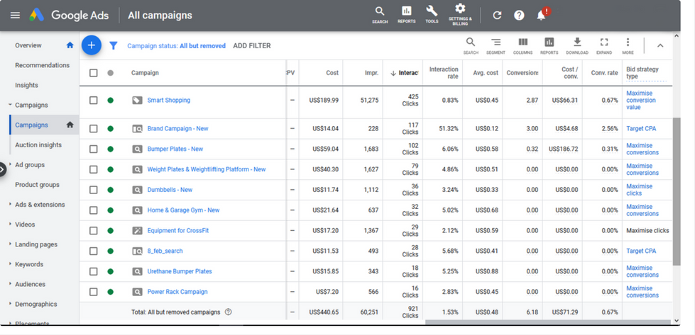The image size is (695, 335).
Task: Click the Google Ads logo
Action: point(37,16)
